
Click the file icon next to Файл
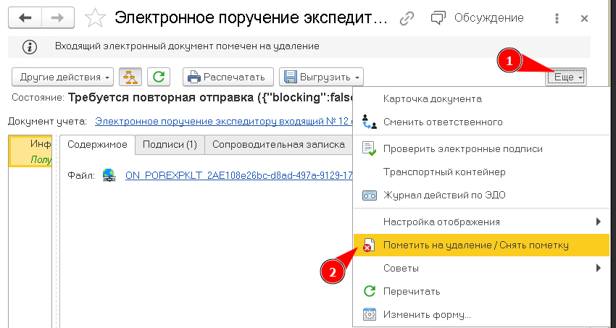point(108,175)
